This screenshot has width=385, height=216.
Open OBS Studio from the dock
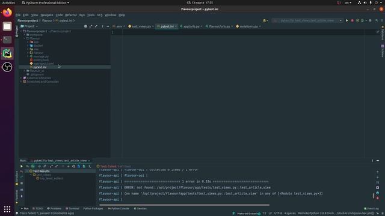(7, 67)
